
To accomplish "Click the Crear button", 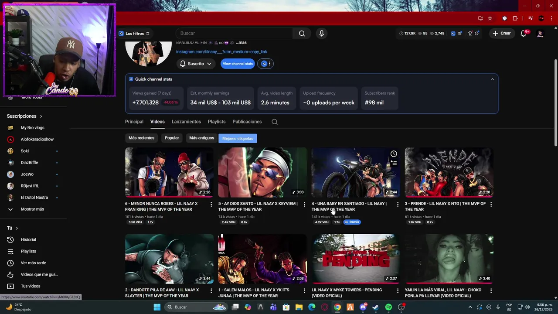I will 501,34.
